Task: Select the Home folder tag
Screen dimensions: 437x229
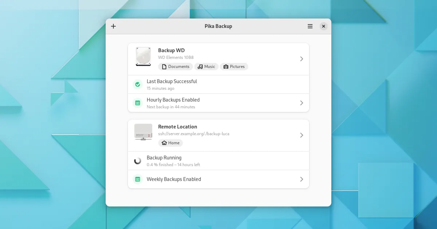Action: (x=170, y=143)
